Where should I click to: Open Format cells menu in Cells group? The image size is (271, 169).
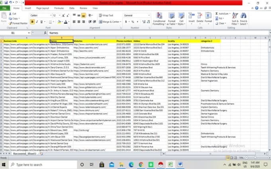(x=208, y=18)
